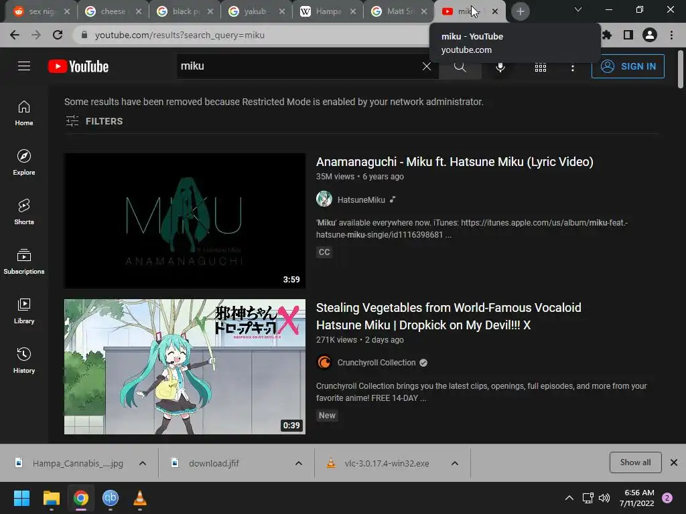686x514 pixels.
Task: Open the YouTube hamburger guide menu
Action: (24, 66)
